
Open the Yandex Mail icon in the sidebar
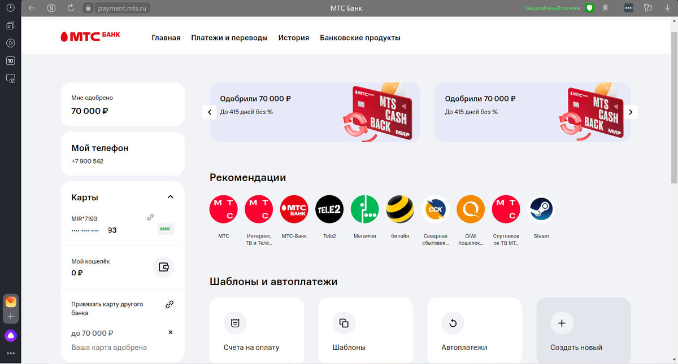tap(11, 302)
